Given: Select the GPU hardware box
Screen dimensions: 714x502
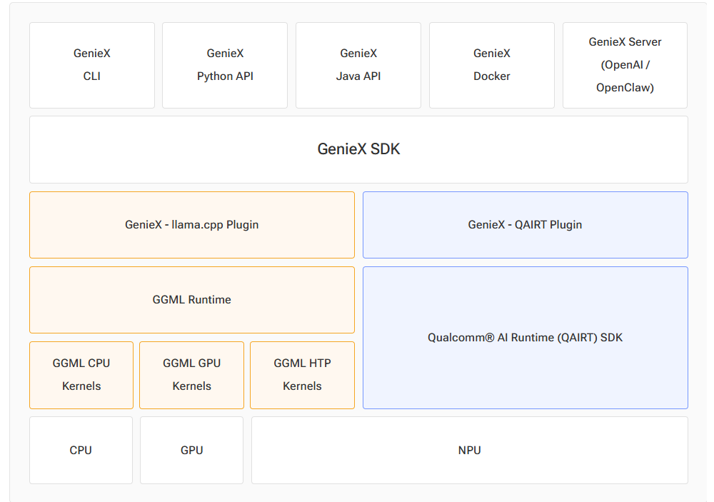Looking at the screenshot, I should (191, 450).
